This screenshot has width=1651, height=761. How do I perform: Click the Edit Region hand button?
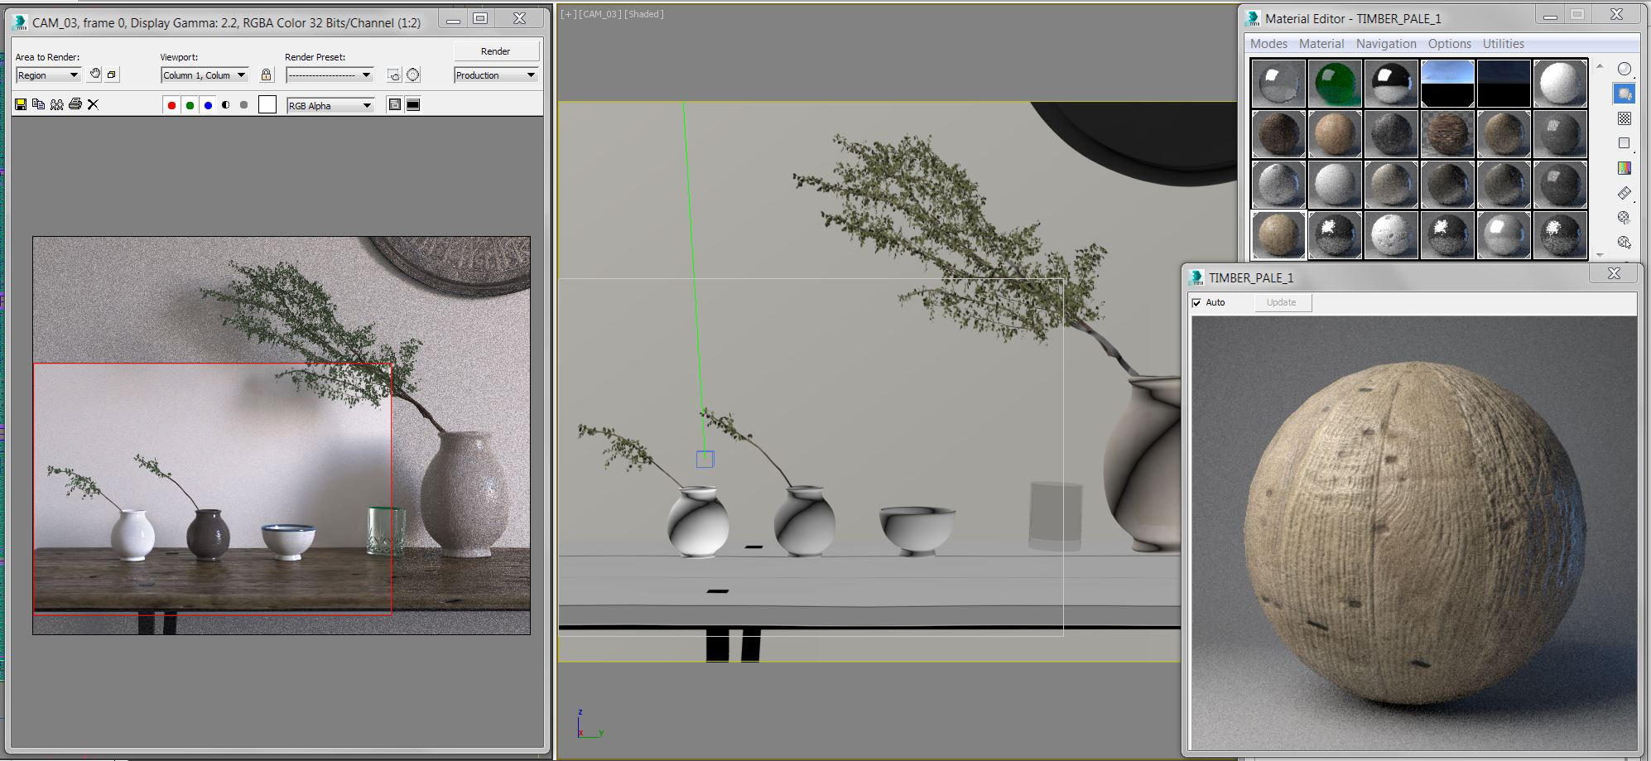(94, 74)
